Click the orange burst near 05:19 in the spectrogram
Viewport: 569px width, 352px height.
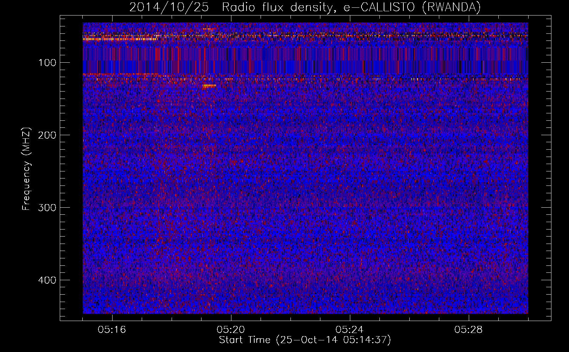[209, 86]
